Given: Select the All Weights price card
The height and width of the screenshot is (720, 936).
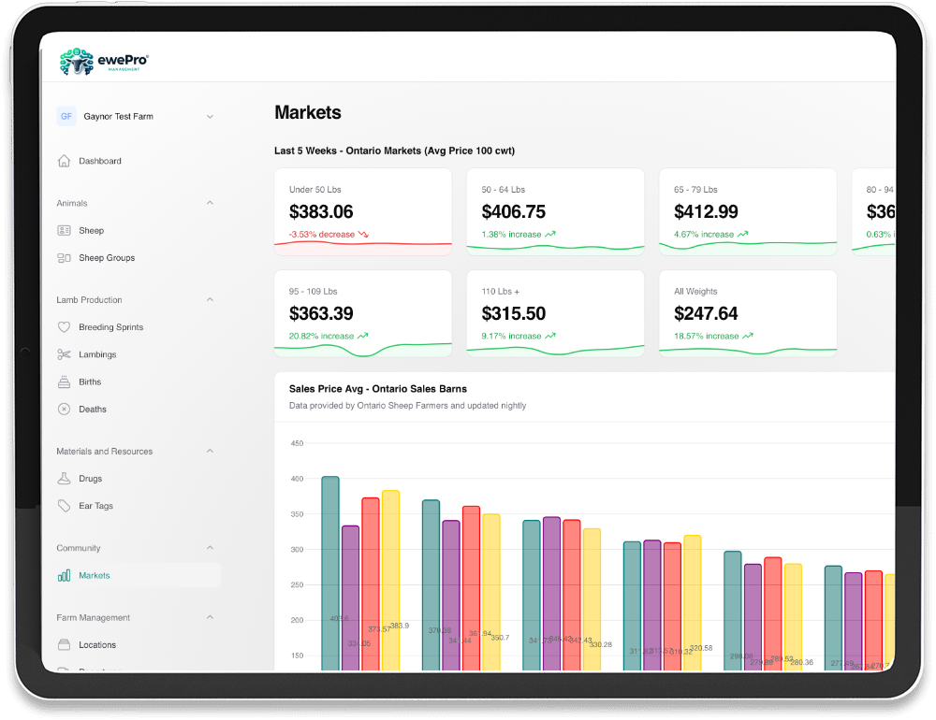Looking at the screenshot, I should tap(747, 313).
